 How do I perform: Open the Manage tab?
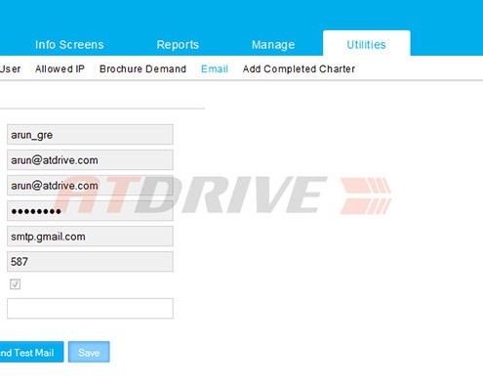pyautogui.click(x=273, y=45)
